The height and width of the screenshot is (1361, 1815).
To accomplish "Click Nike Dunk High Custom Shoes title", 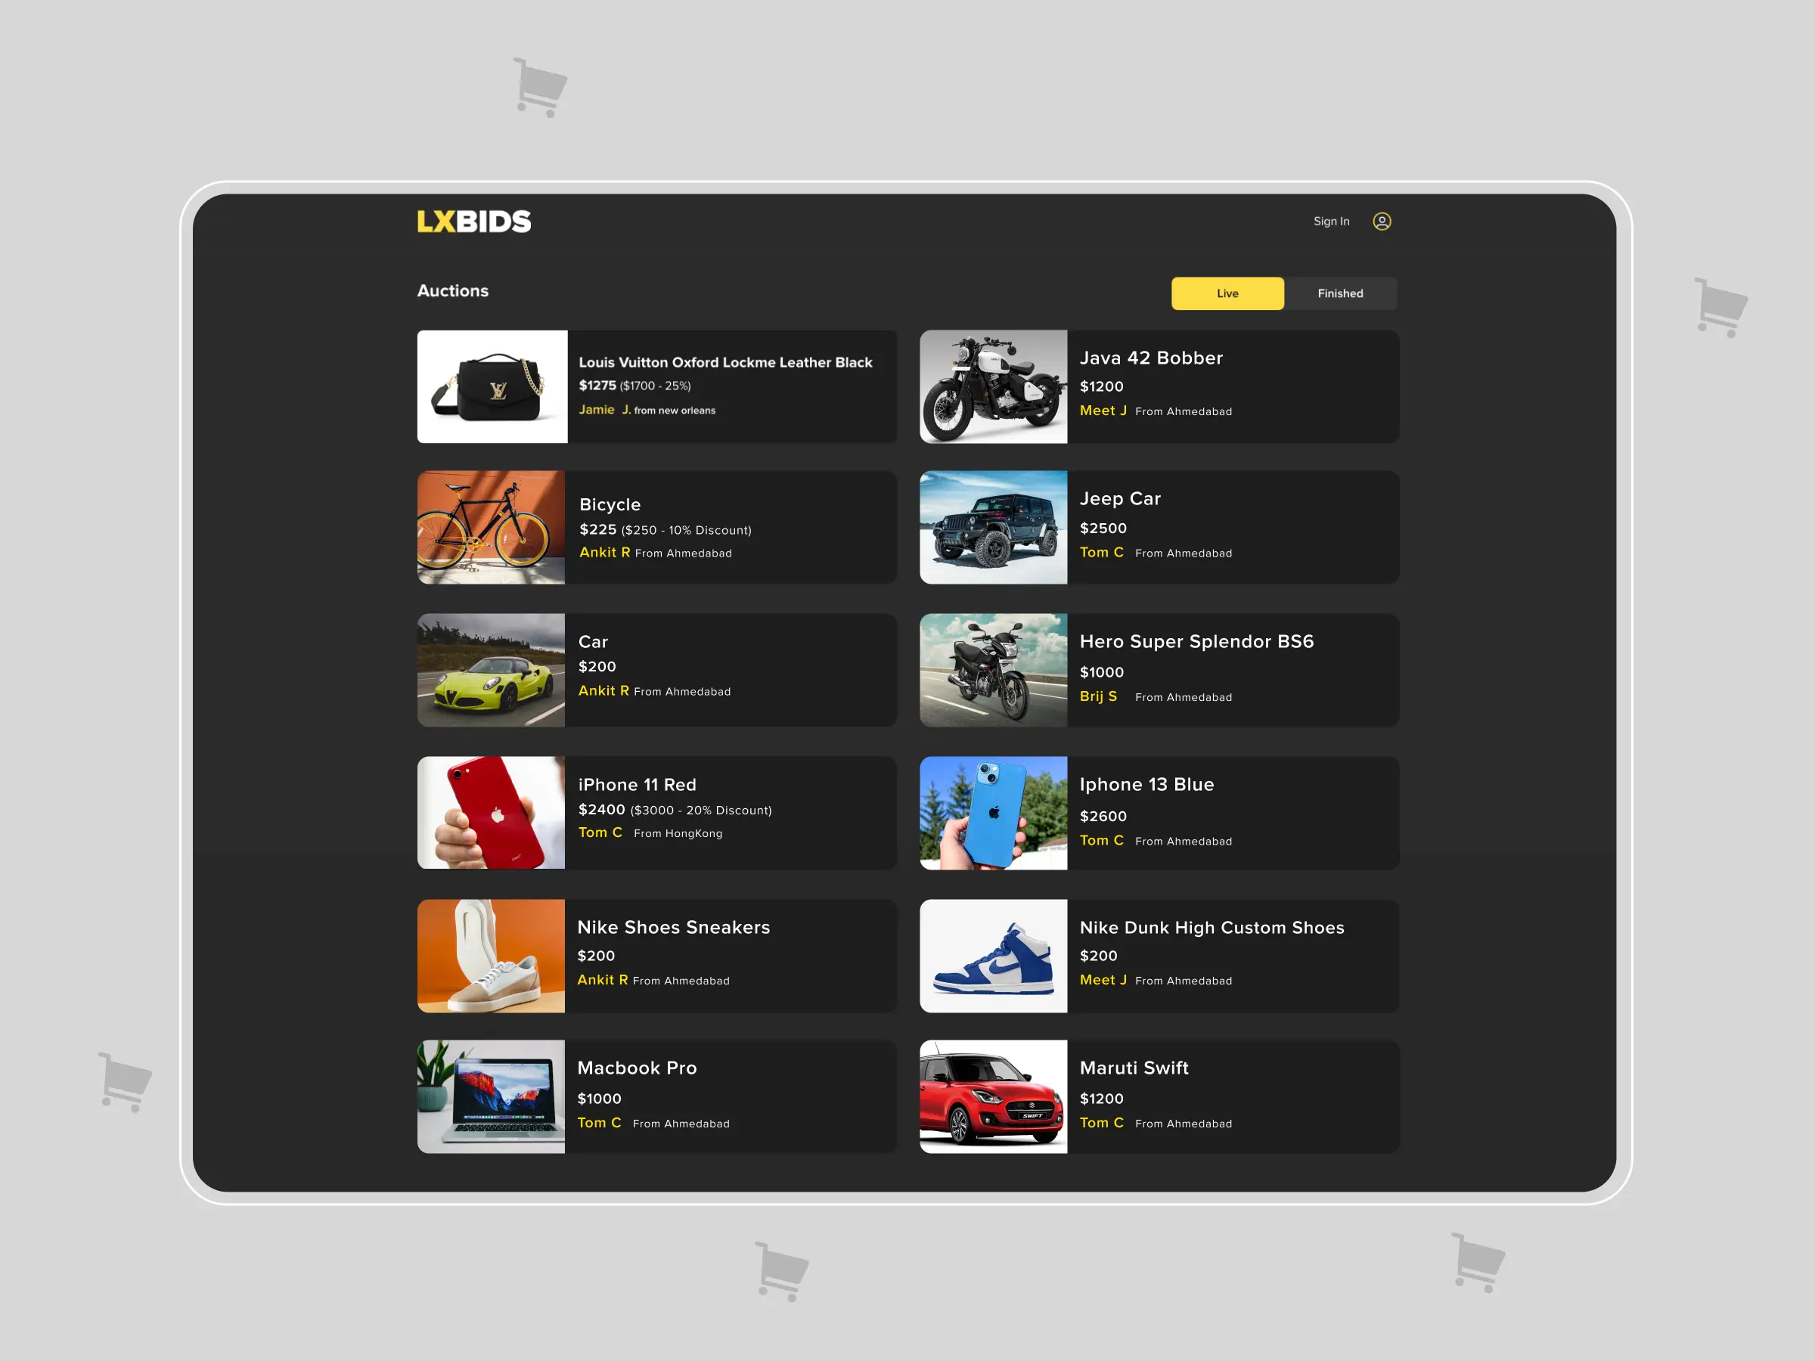I will [1211, 928].
